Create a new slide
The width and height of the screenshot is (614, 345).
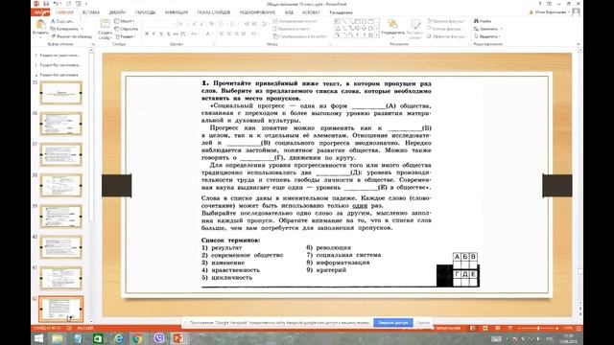105,30
